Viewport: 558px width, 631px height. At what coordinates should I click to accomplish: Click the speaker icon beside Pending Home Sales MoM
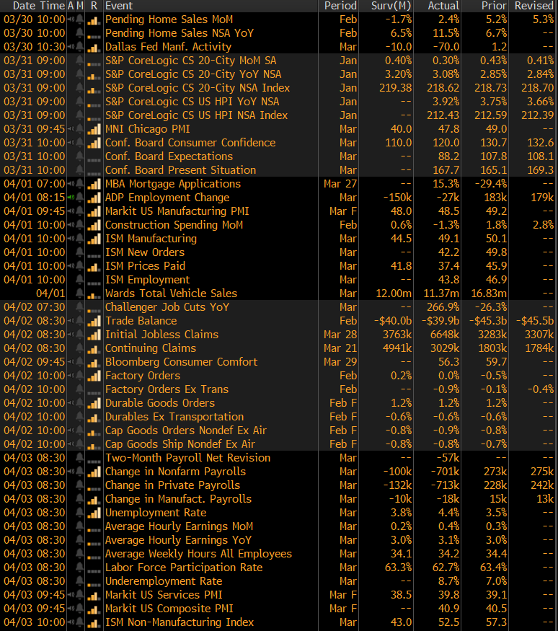click(71, 19)
